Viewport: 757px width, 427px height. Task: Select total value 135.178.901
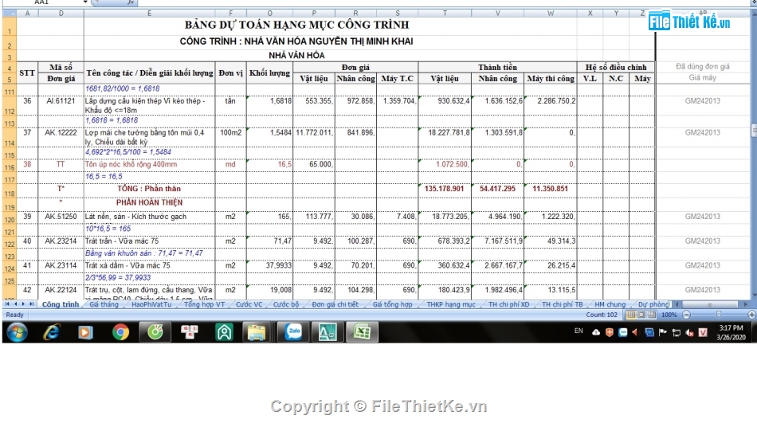pos(445,189)
